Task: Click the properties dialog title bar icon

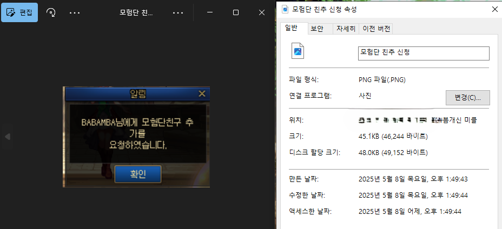Action: (x=284, y=9)
